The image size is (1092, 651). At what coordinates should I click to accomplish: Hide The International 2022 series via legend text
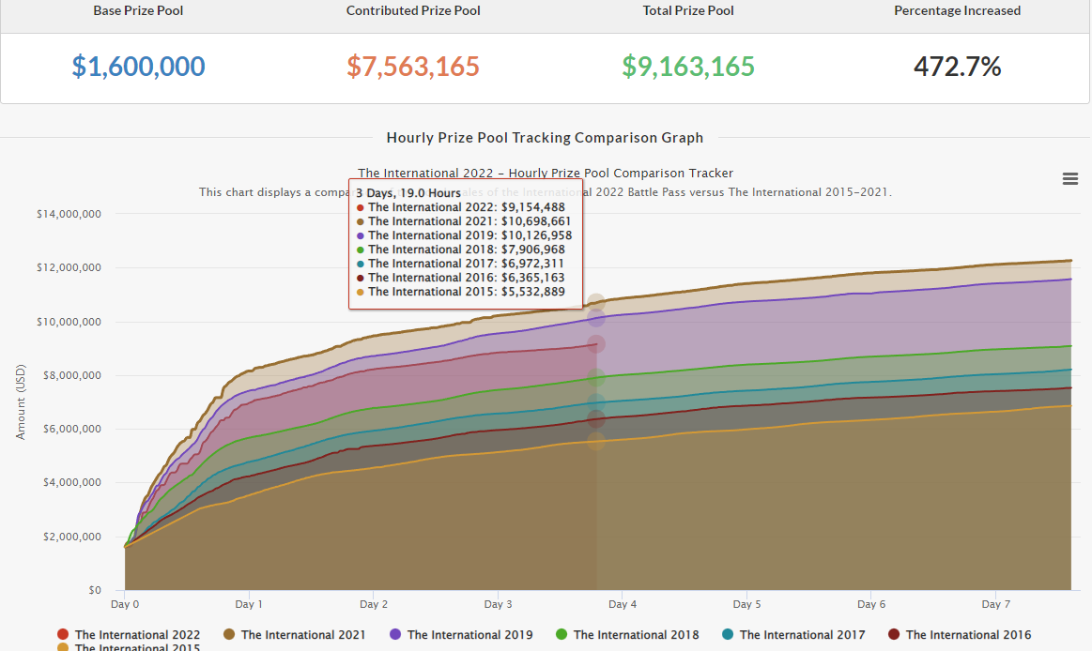click(137, 635)
